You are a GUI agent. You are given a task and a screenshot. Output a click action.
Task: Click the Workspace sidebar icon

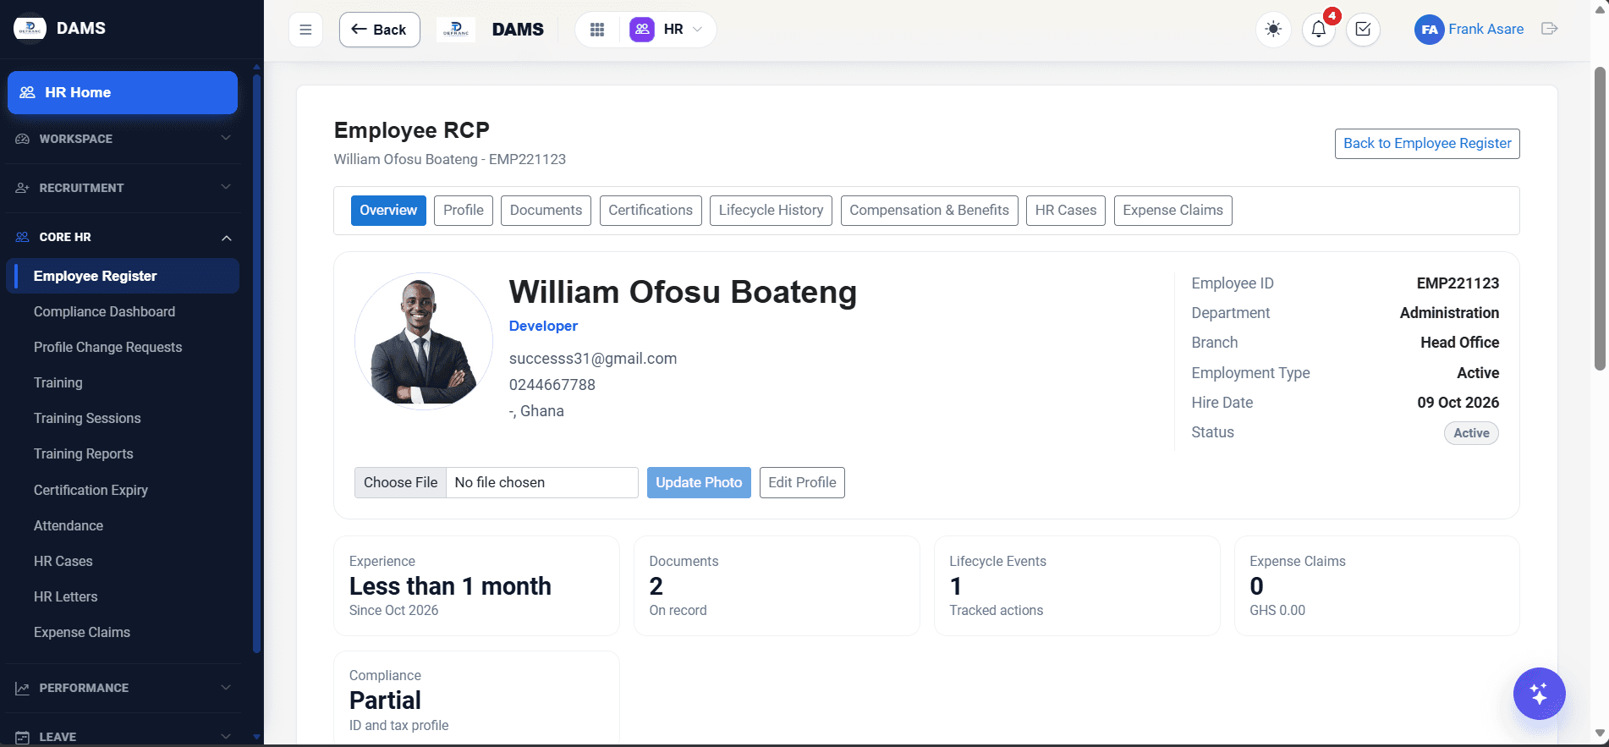pos(23,139)
